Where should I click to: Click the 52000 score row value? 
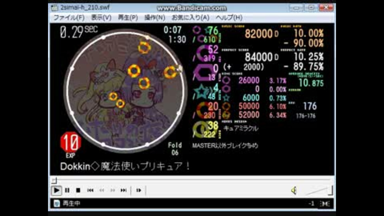coord(249,115)
